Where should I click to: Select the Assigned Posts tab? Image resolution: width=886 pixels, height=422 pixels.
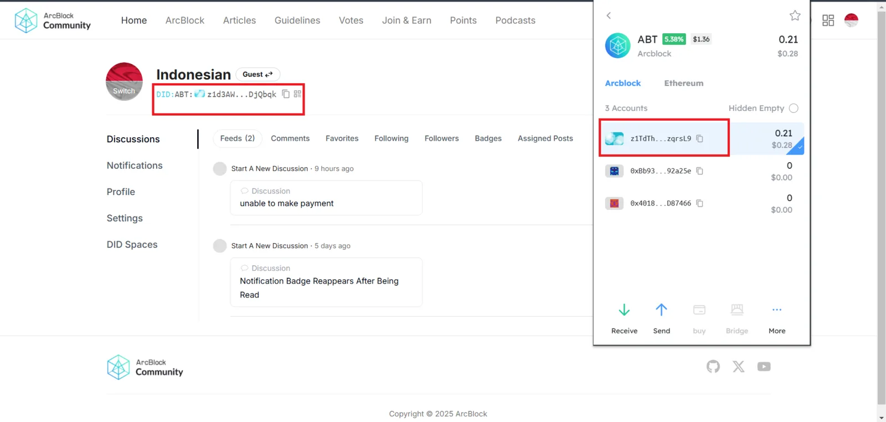(545, 138)
